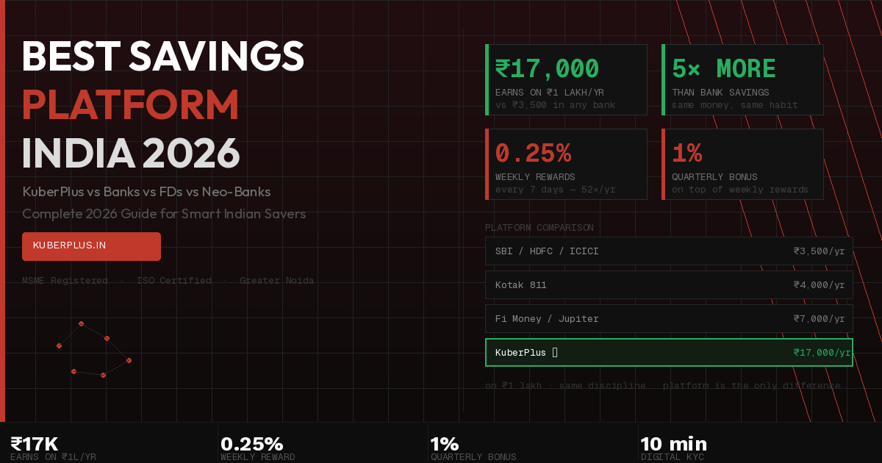Click 'vs ₹3,500 in any bank' note
Viewport: 882px width, 463px height.
(555, 105)
